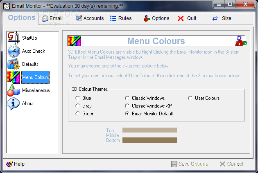
Task: Close the Email Monitor window
Action: click(x=245, y=4)
